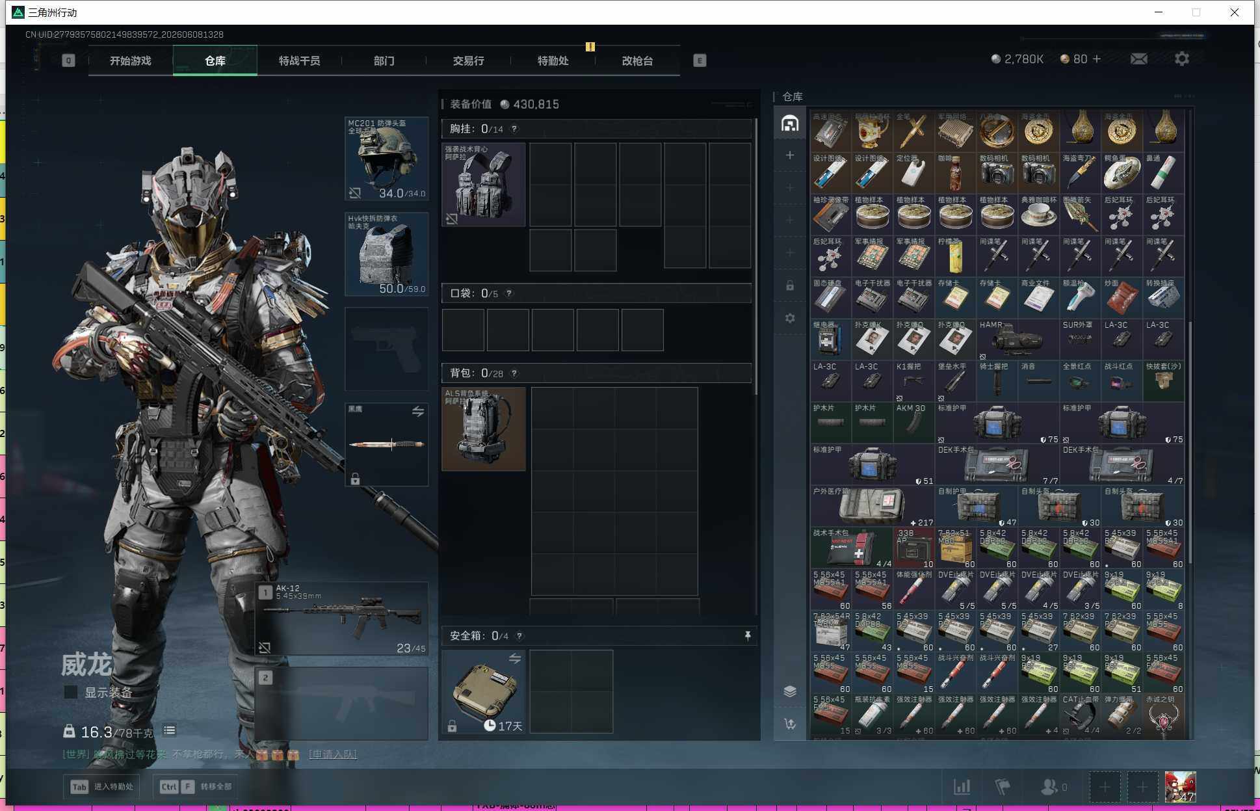This screenshot has height=811, width=1260.
Task: Switch to 开始游戏 tab
Action: pyautogui.click(x=131, y=60)
